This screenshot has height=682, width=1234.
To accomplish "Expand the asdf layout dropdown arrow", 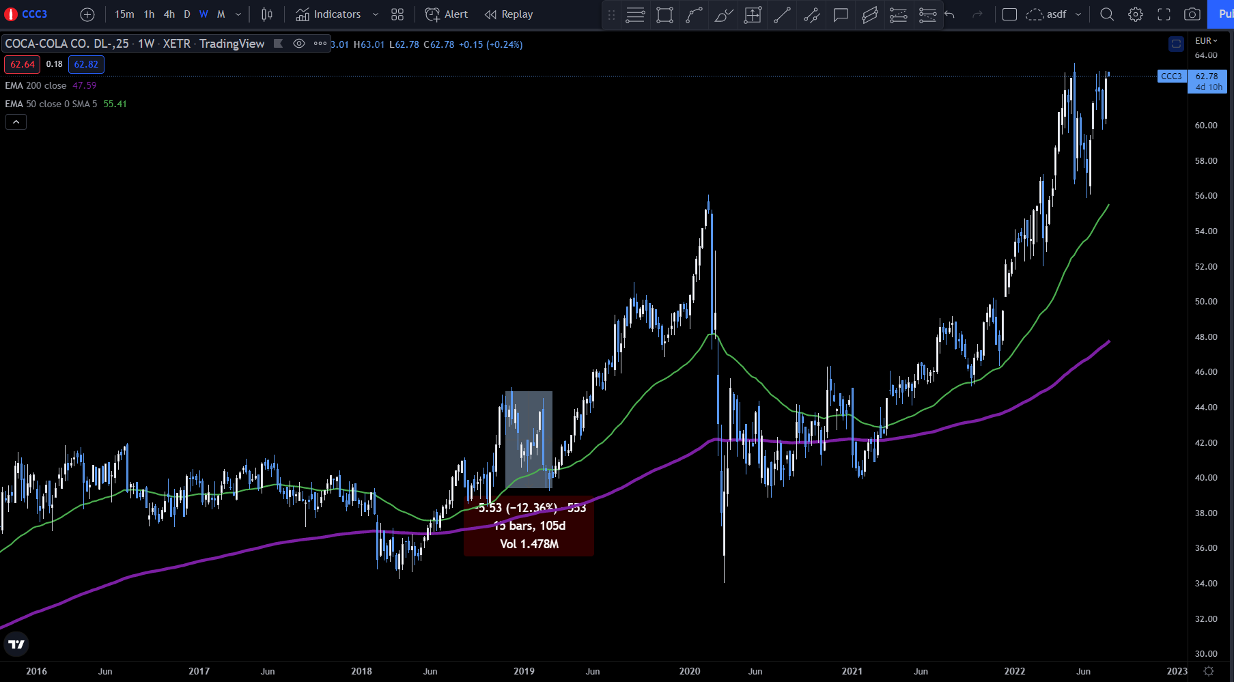I will coord(1078,14).
